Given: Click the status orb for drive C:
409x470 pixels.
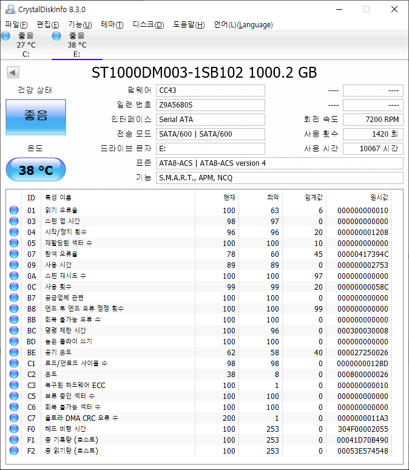Looking at the screenshot, I should (x=6, y=36).
